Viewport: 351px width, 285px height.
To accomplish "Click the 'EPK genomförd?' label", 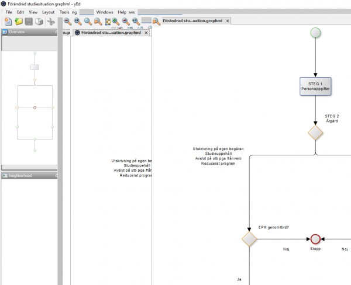I will point(273,227).
